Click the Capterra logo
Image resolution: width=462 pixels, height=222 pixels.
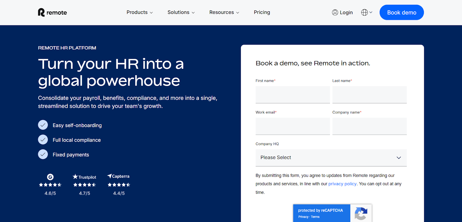click(118, 176)
